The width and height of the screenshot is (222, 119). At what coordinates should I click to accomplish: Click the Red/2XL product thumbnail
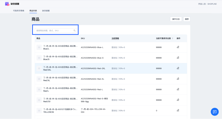[x=39, y=68]
